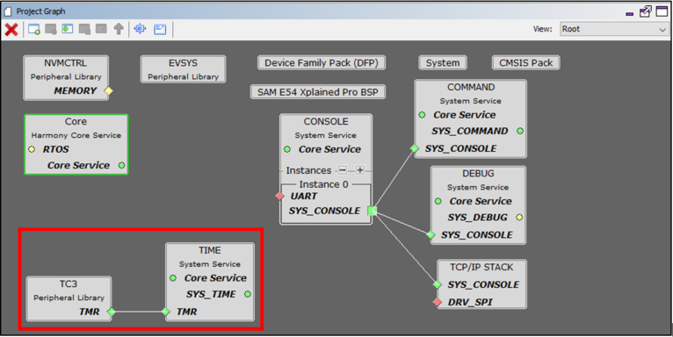
Task: Click the green Core Service port on COMMAND
Action: (422, 115)
